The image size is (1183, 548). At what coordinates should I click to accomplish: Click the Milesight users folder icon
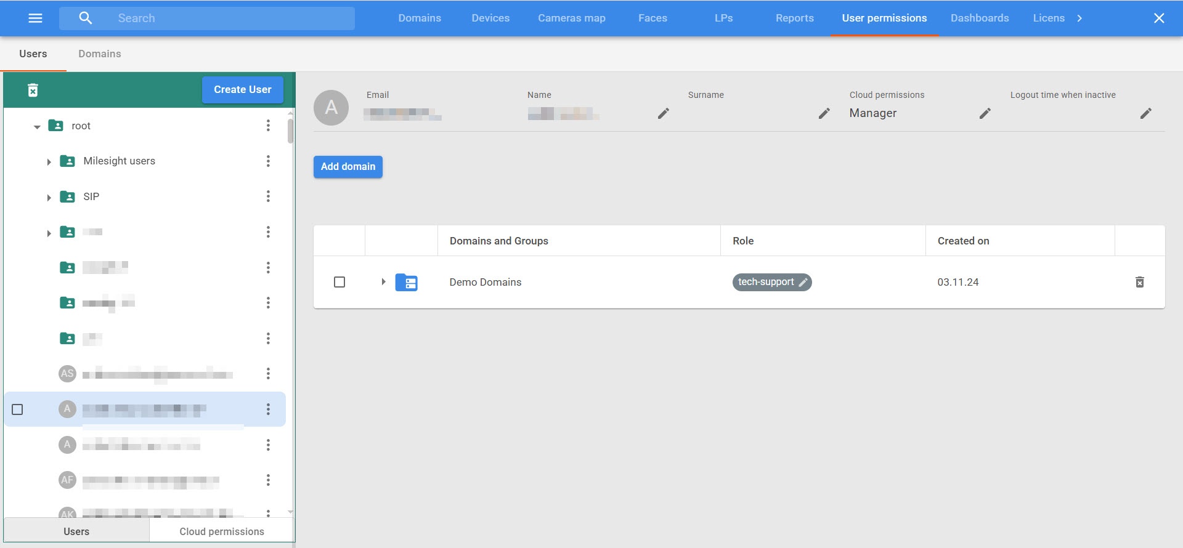pos(68,161)
